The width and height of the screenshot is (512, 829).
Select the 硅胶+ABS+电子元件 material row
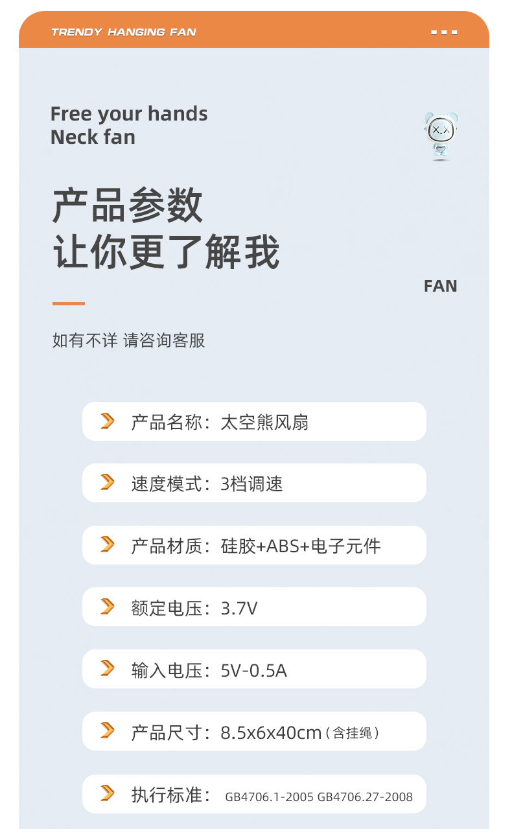click(254, 546)
